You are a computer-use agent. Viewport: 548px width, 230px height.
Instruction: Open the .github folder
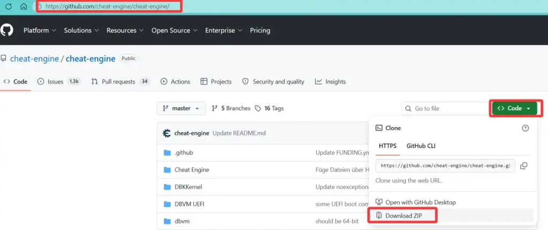point(184,153)
